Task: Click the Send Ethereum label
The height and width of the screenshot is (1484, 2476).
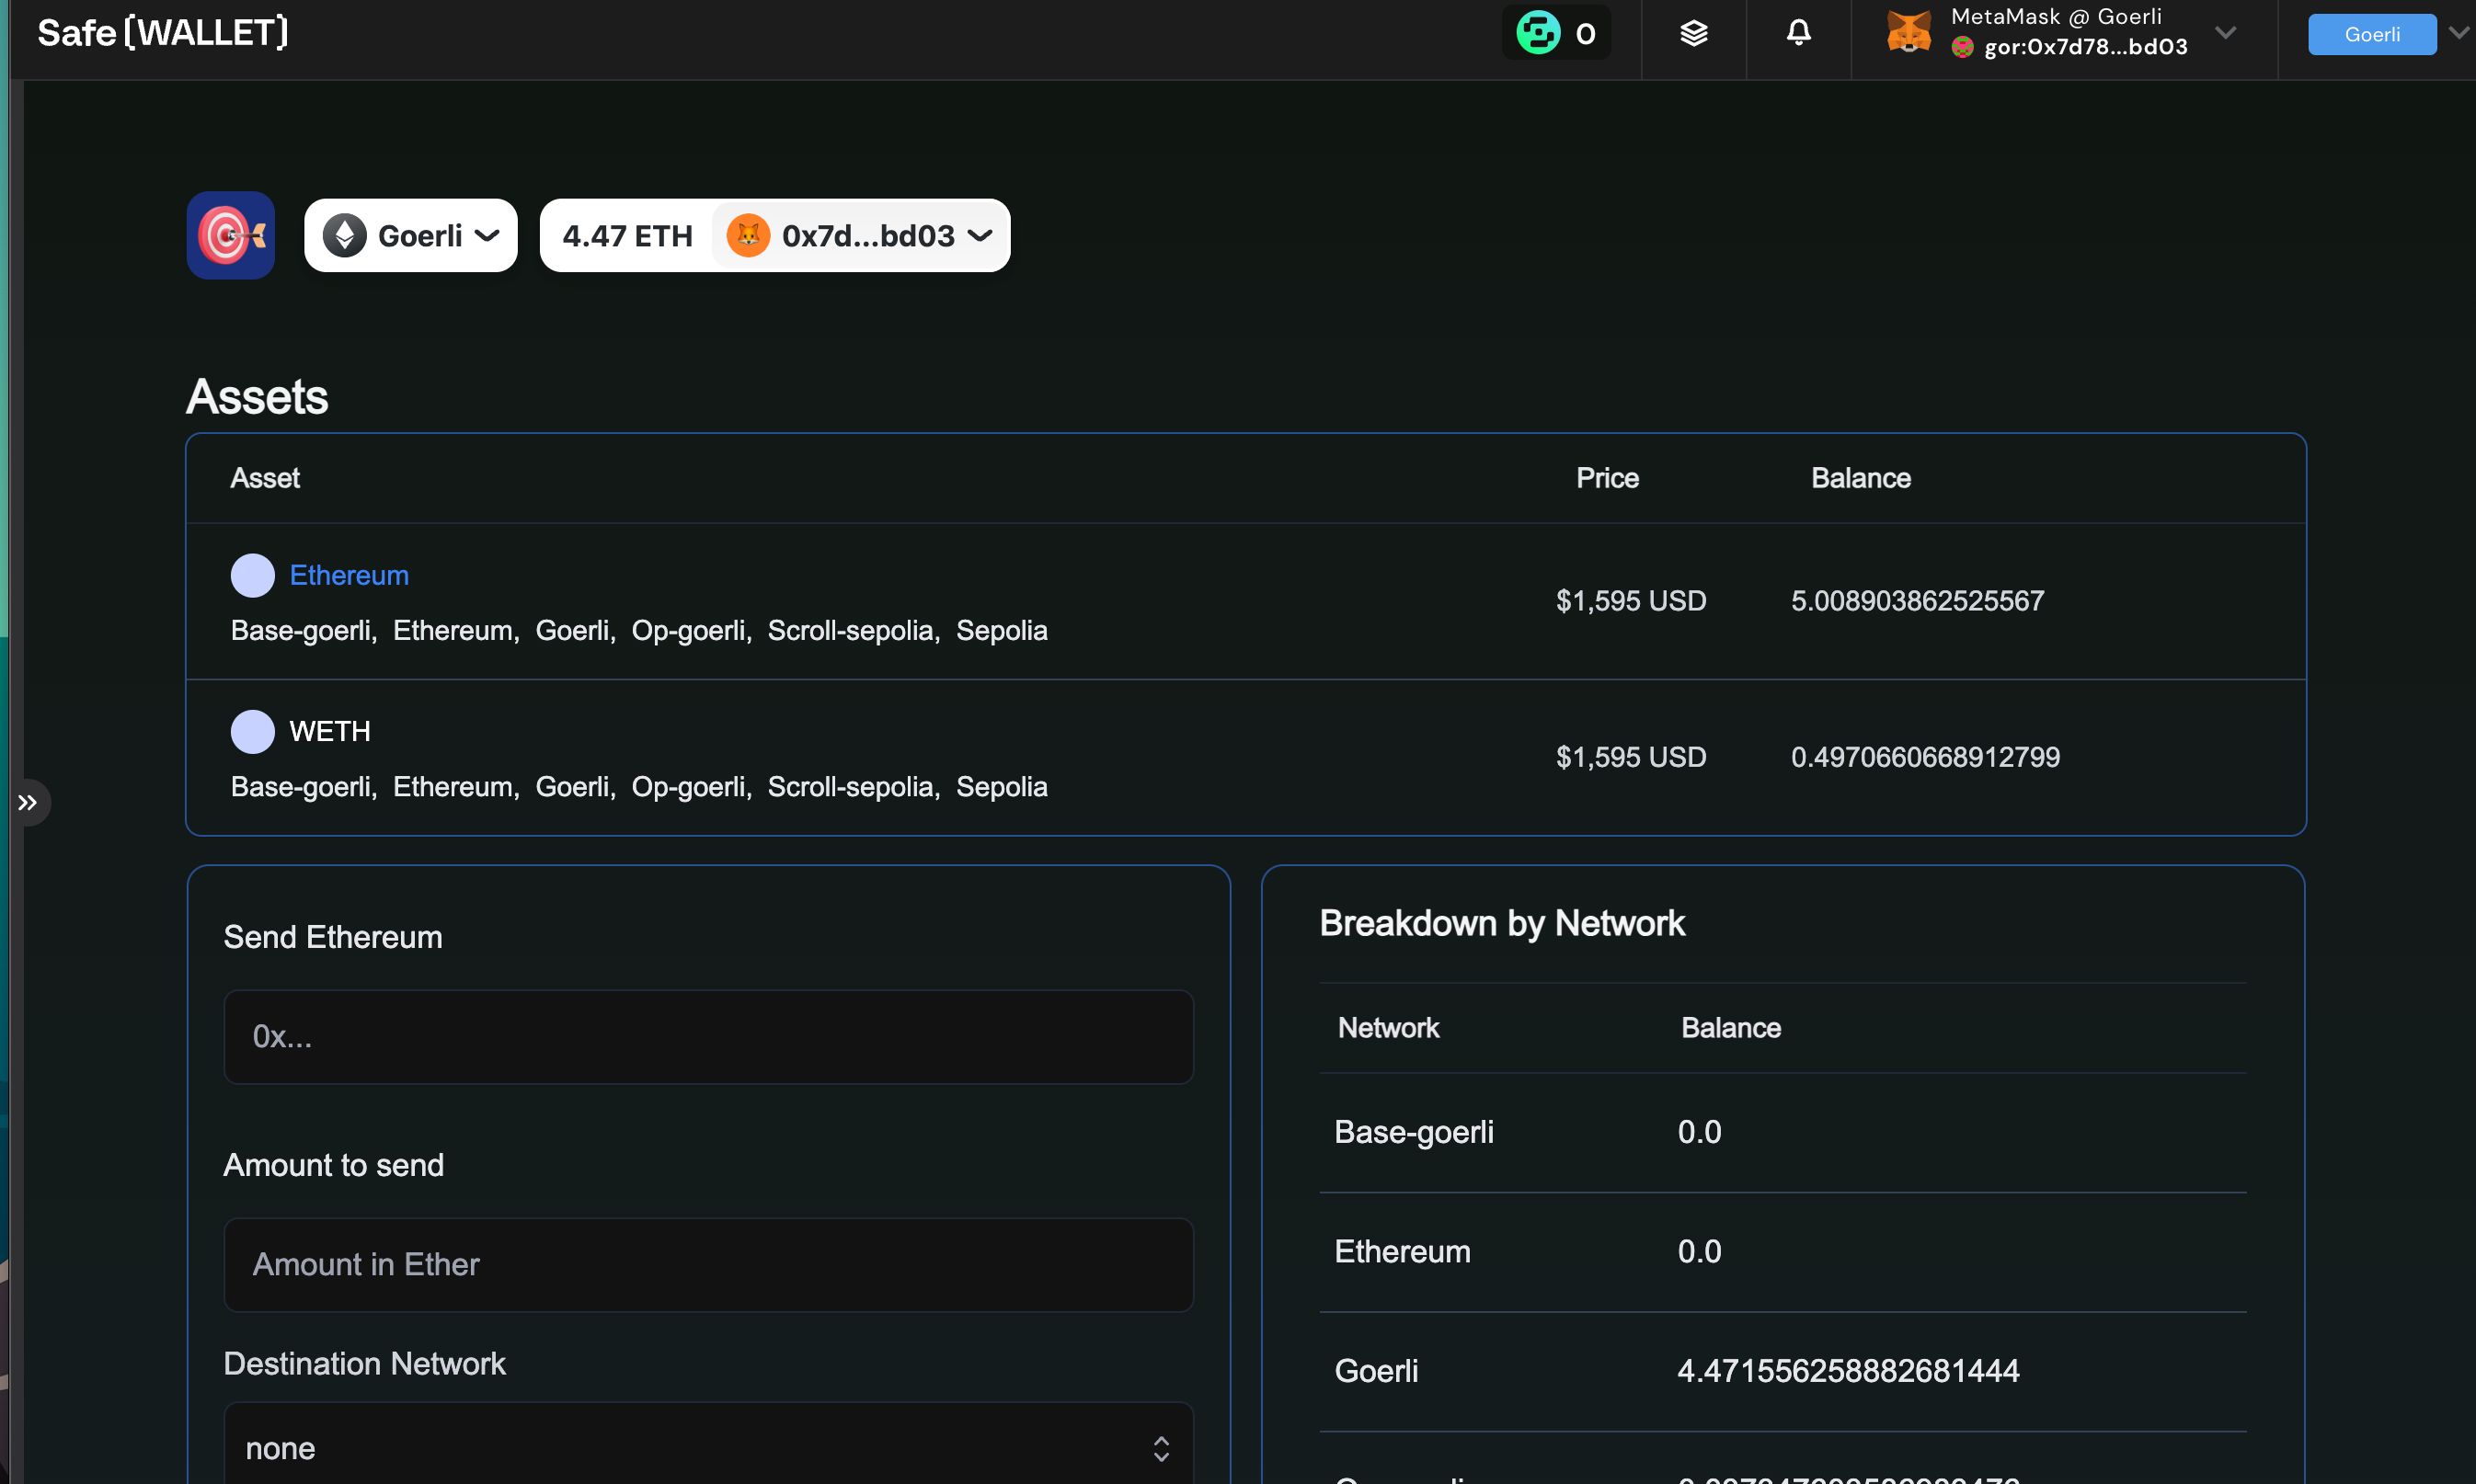Action: [333, 937]
